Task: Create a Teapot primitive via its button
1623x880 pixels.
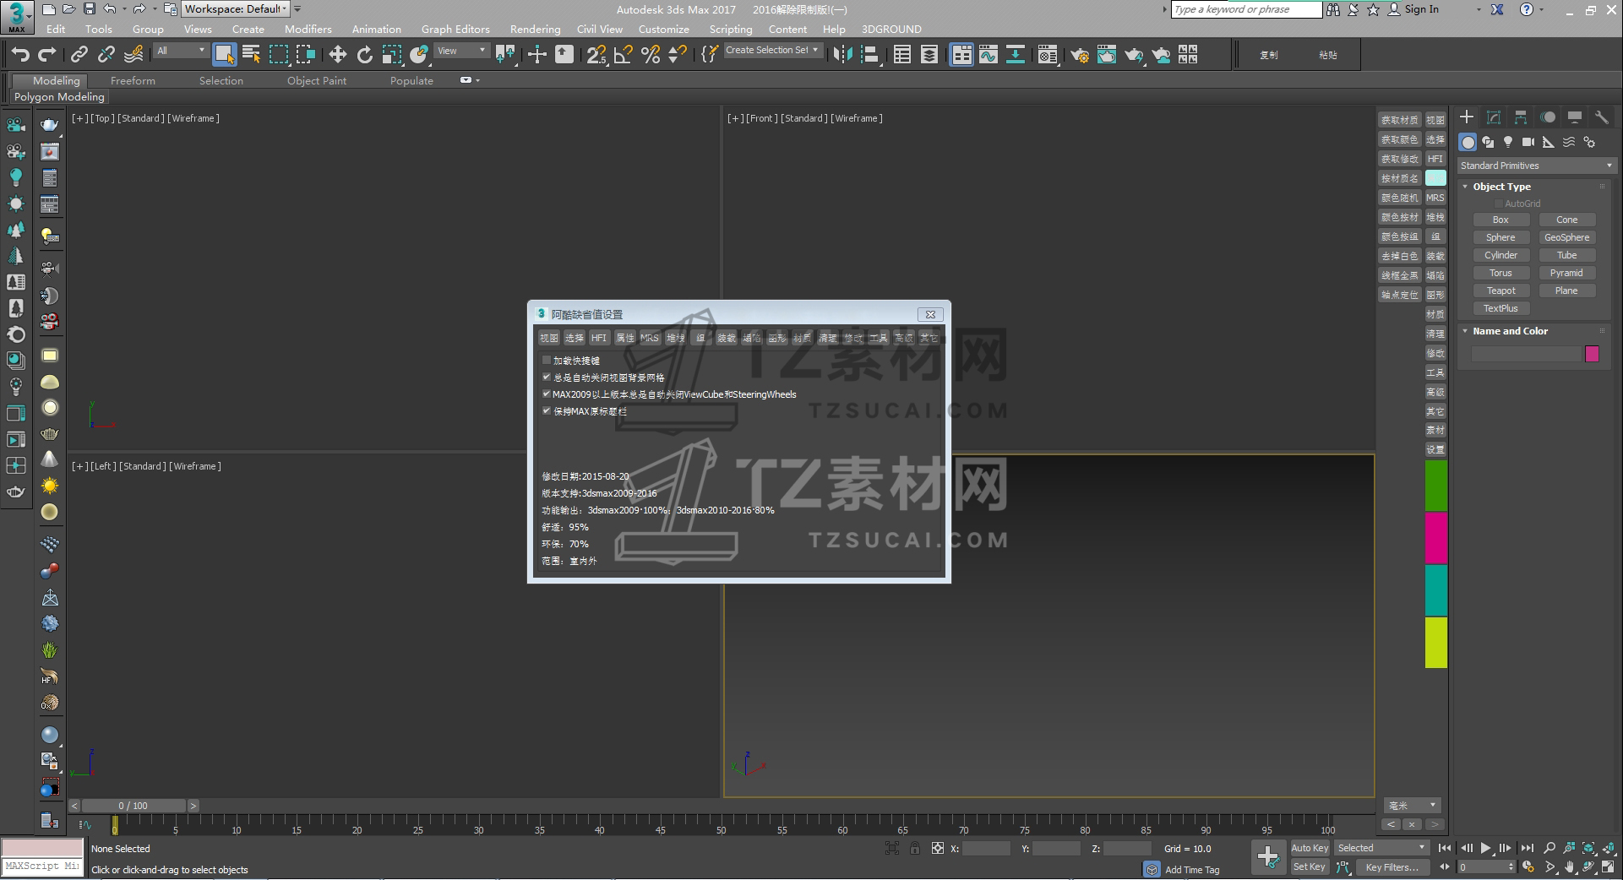Action: (x=1500, y=291)
